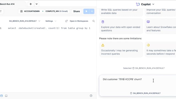Toggle the results panel layout icon
The height and width of the screenshot is (99, 176).
coord(6,96)
